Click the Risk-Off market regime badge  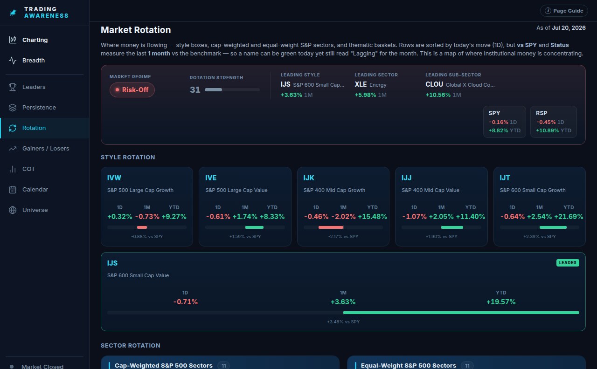132,90
